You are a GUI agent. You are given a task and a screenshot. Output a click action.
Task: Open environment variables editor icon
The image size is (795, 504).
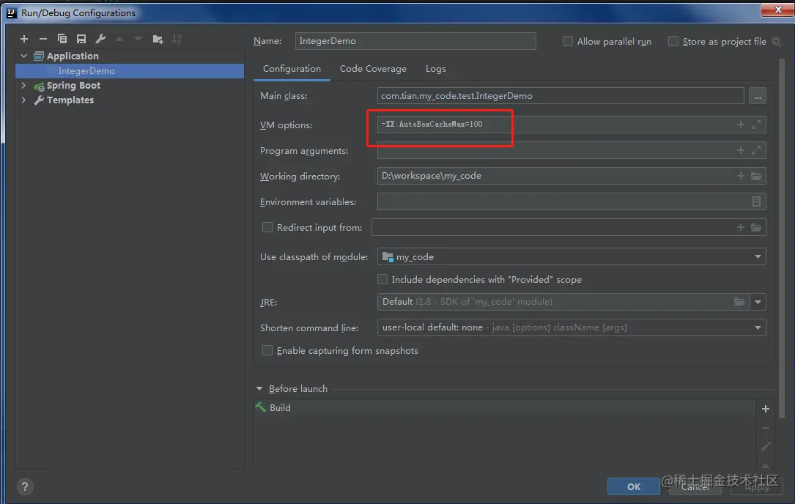click(757, 201)
